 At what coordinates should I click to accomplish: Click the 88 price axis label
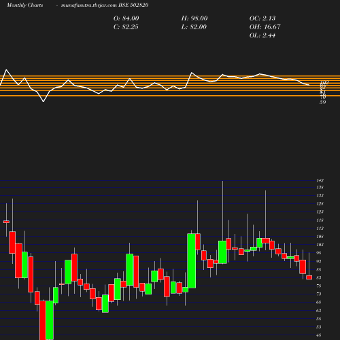coord(319,269)
